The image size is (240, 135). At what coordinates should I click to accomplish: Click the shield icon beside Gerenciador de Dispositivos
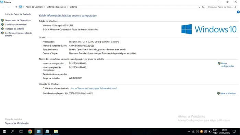2,20
